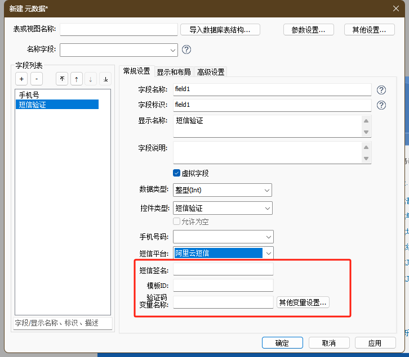The width and height of the screenshot is (409, 357).
Task: Move field to top arrow icon
Action: [62, 79]
